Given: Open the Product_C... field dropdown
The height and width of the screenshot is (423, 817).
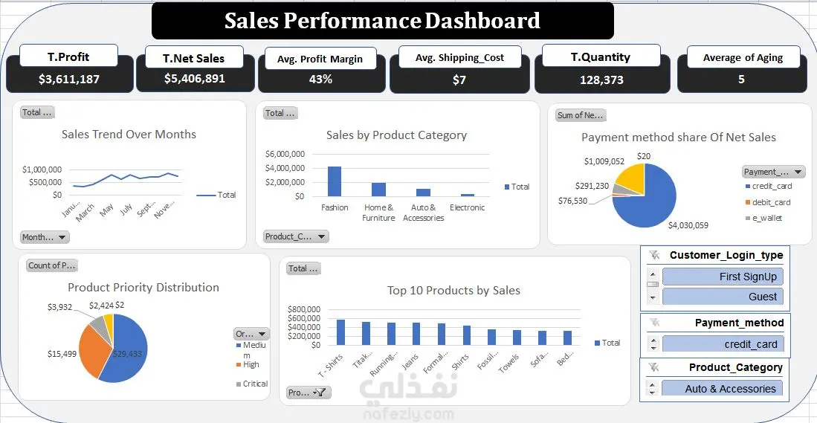Looking at the screenshot, I should 296,236.
